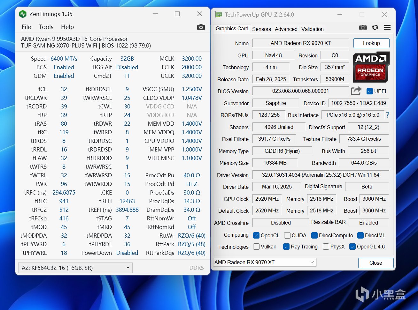
Task: Click the Bus Interface field PCIe x16 5.0
Action: (353, 115)
